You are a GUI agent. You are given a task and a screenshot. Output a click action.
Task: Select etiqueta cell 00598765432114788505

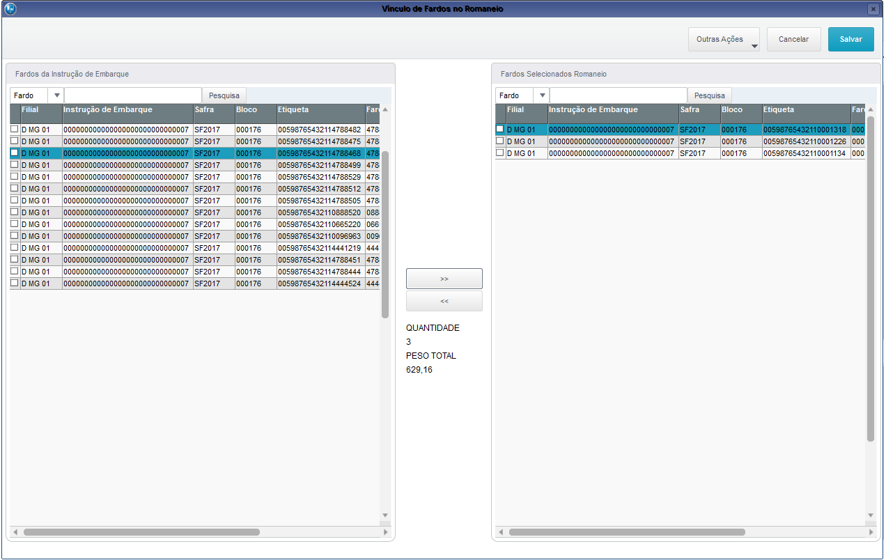(x=320, y=201)
